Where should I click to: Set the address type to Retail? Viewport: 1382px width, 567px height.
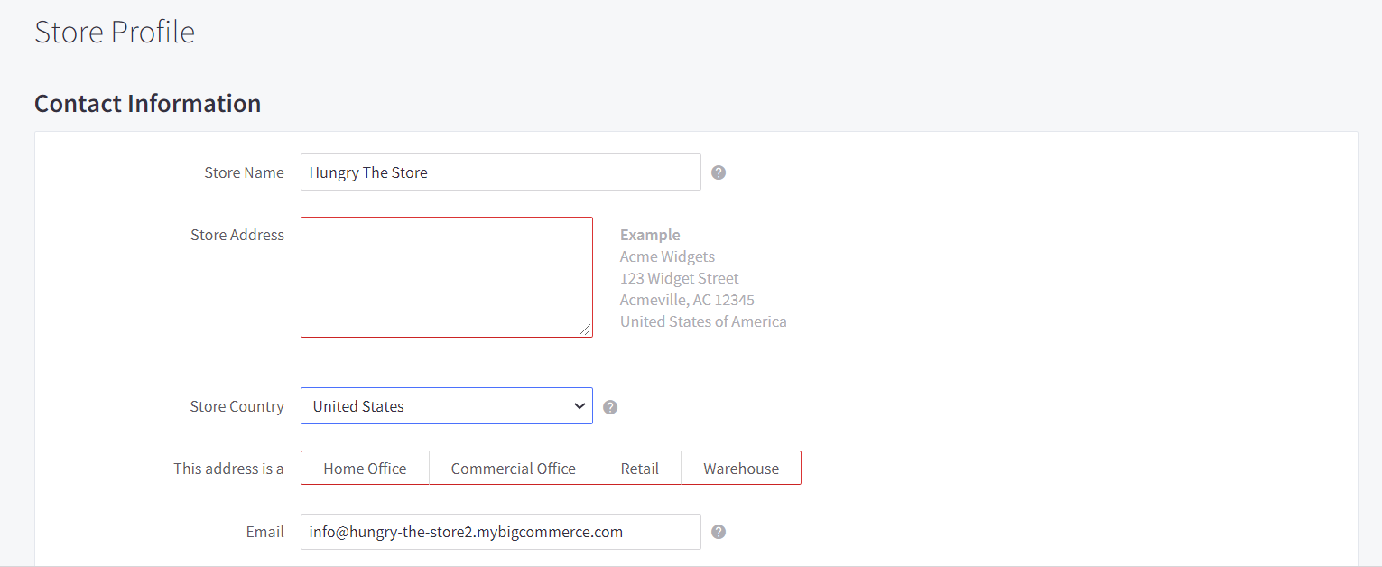(x=639, y=469)
